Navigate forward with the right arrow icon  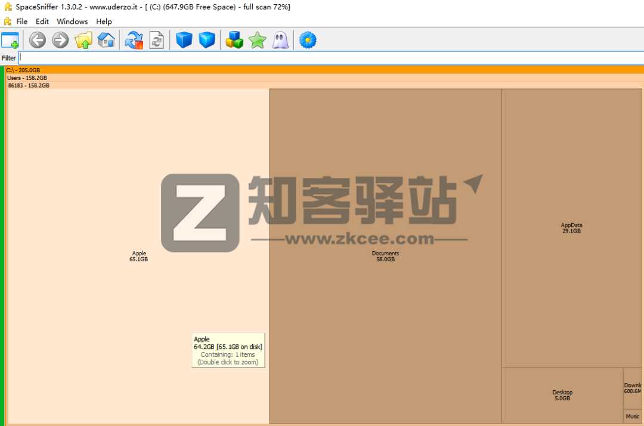point(60,40)
